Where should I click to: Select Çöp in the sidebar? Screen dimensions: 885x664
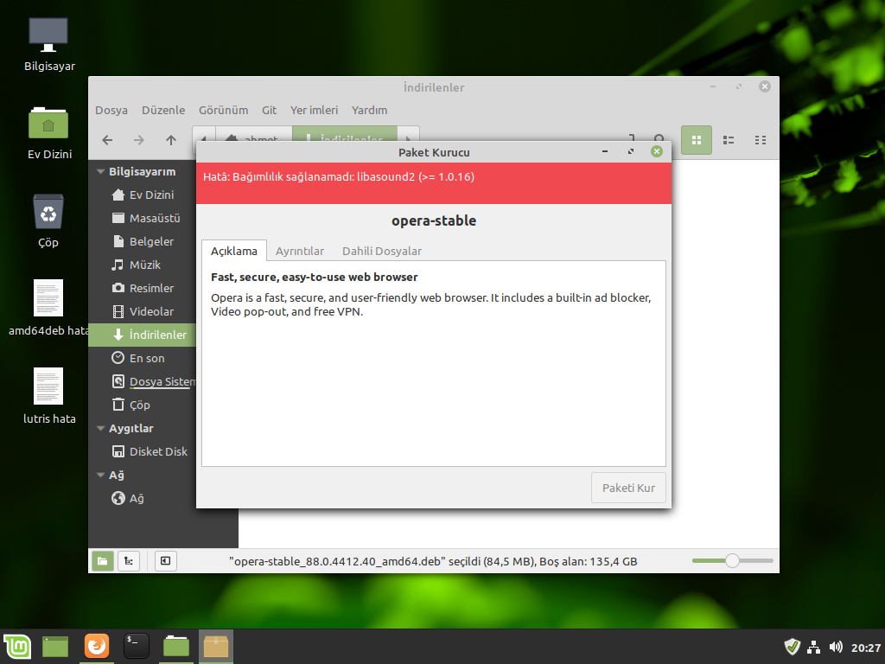tap(143, 405)
